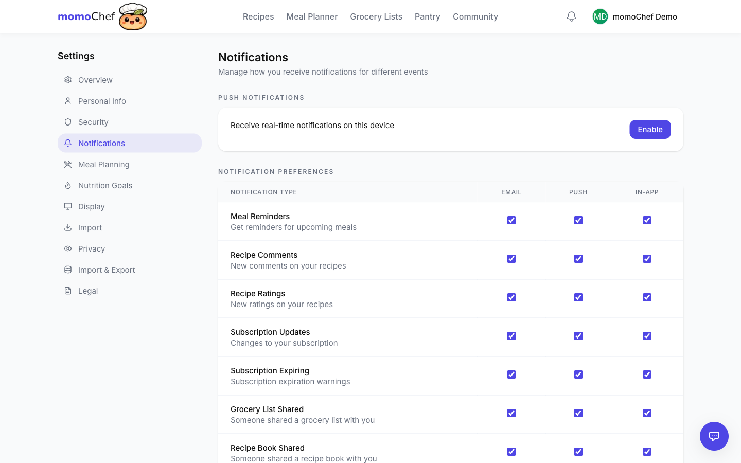Click the Personal Info person icon
Image resolution: width=741 pixels, height=463 pixels.
pyautogui.click(x=68, y=101)
